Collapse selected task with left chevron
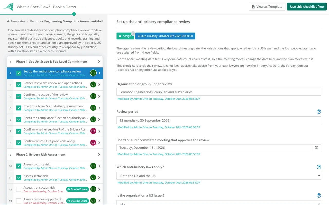This screenshot has height=205, width=329. click(99, 73)
